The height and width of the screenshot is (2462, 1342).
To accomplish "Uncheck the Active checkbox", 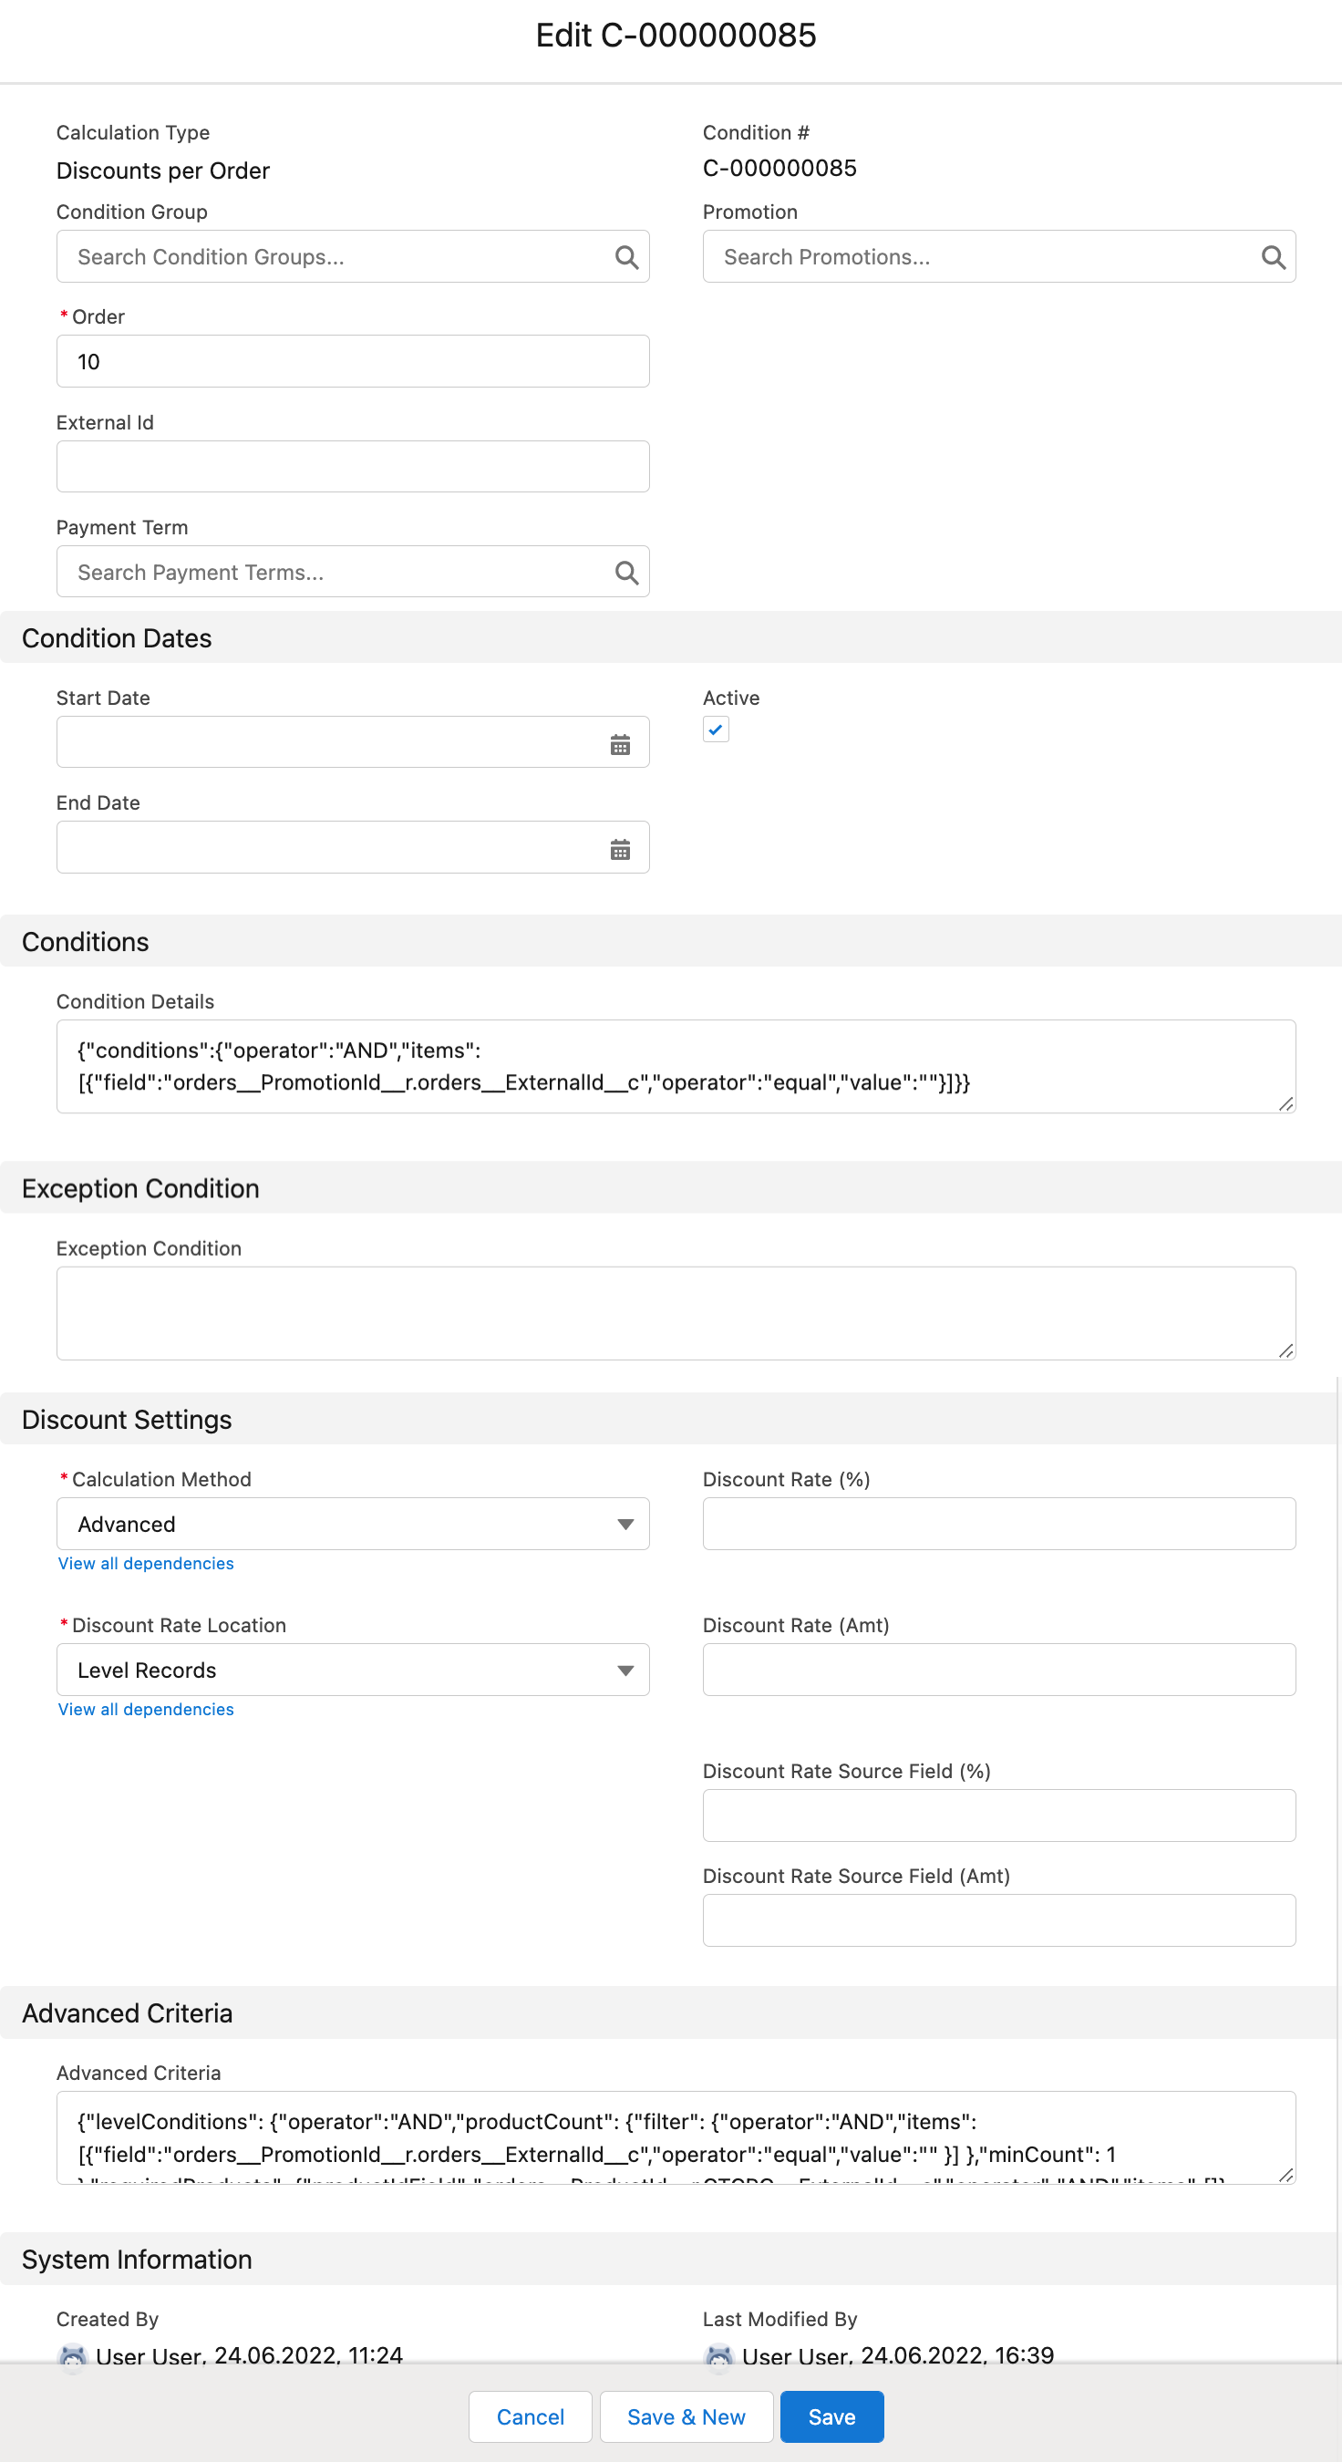I will 715,729.
